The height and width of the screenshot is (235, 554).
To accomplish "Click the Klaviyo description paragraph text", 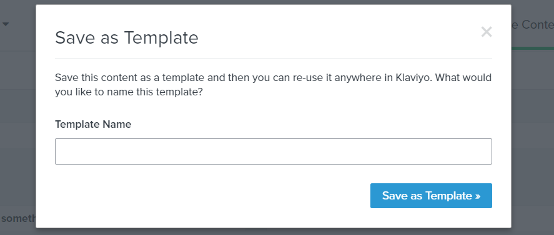I will (273, 85).
